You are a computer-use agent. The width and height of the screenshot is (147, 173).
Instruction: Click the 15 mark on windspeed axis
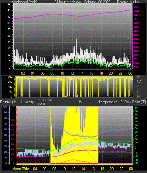point(9,49)
